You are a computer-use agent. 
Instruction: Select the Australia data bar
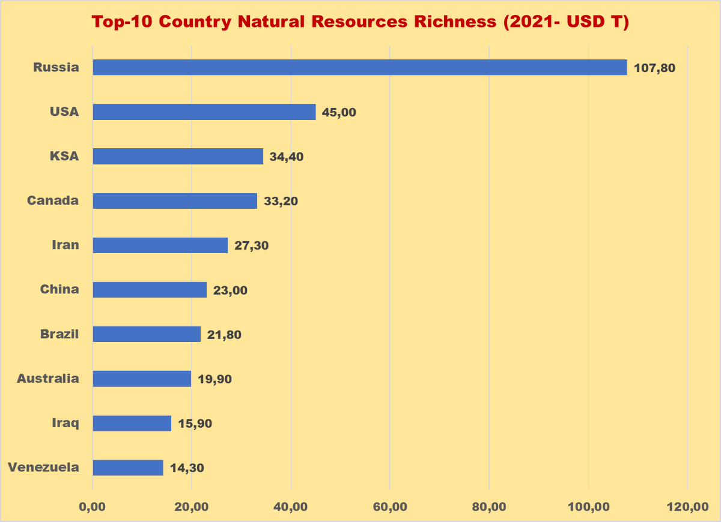142,379
